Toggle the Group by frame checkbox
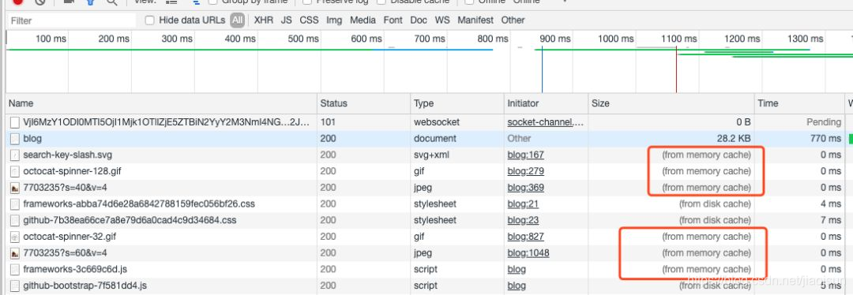 click(212, 2)
